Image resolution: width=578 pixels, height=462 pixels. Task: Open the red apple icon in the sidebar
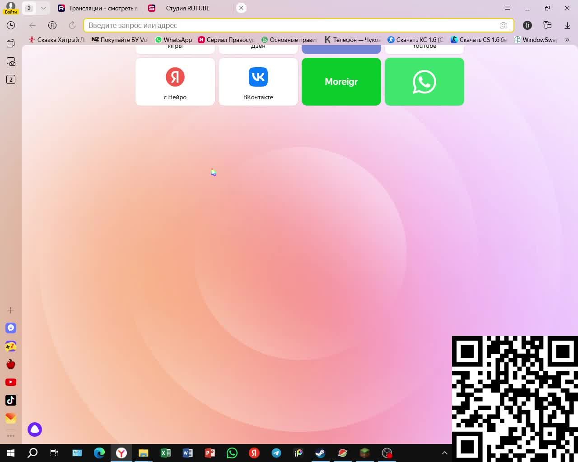coord(11,364)
